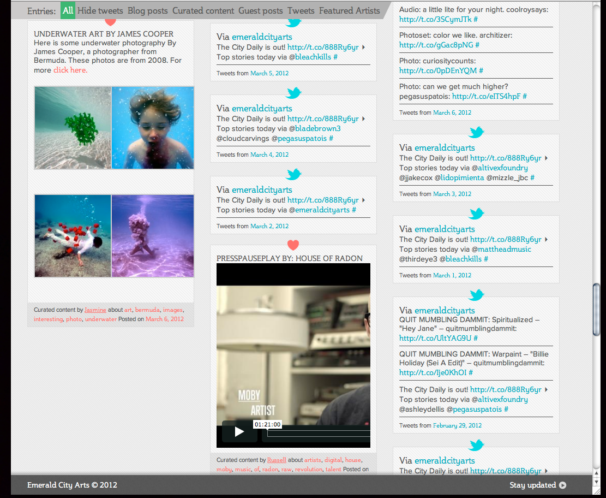Select the All entries filter
This screenshot has width=606, height=498.
click(68, 10)
